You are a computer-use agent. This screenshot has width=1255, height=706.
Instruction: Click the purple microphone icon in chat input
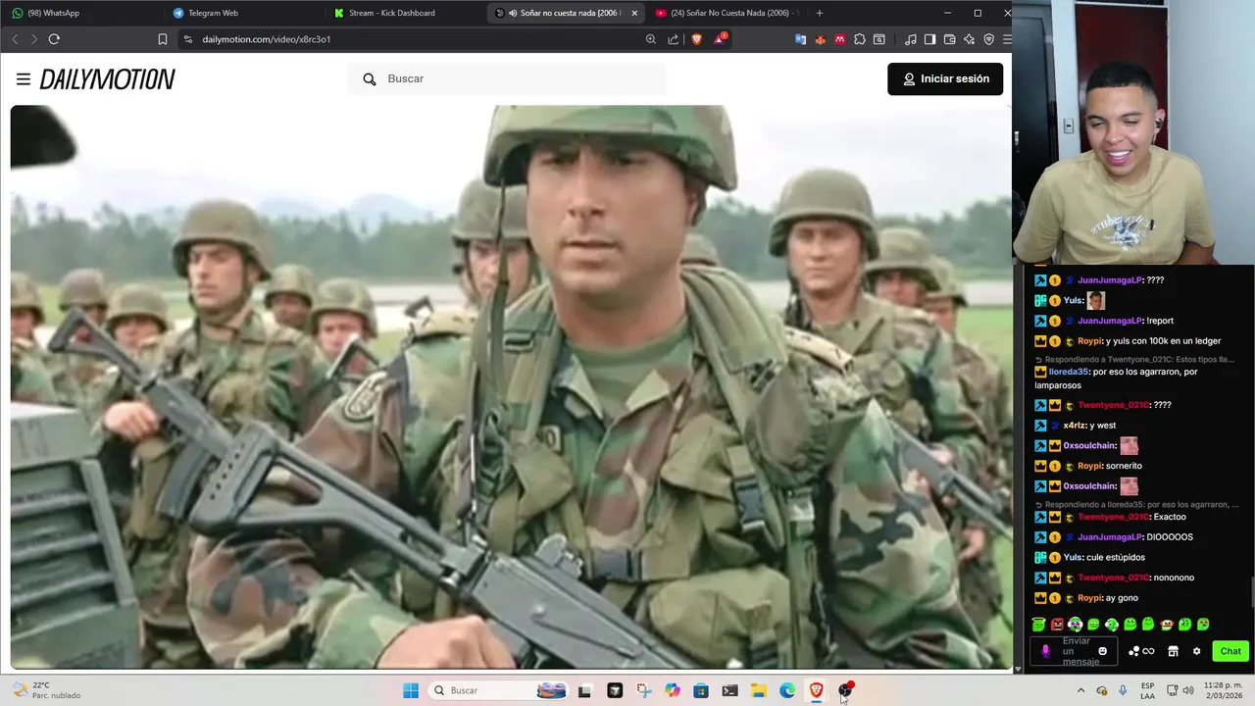tap(1045, 651)
